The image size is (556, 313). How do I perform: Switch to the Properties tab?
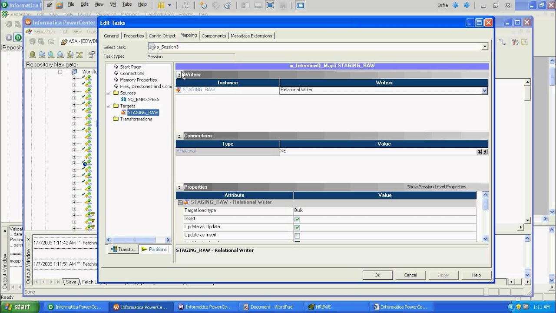(x=134, y=36)
